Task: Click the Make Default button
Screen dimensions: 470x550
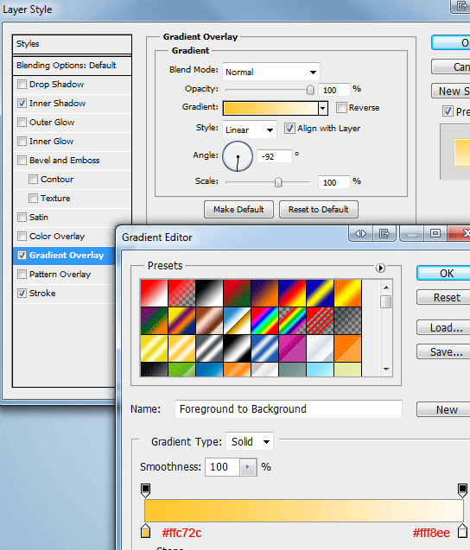Action: [x=238, y=210]
